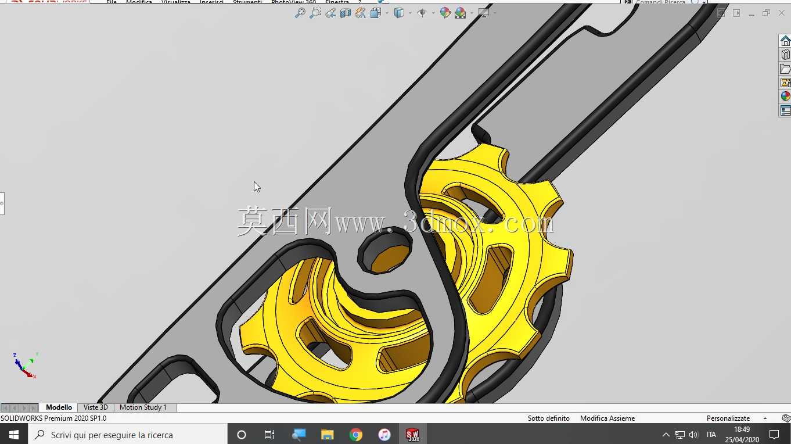791x444 pixels.
Task: Click the Sotto definito status text
Action: click(549, 418)
